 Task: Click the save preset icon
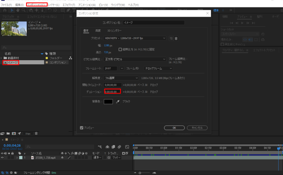(171, 38)
